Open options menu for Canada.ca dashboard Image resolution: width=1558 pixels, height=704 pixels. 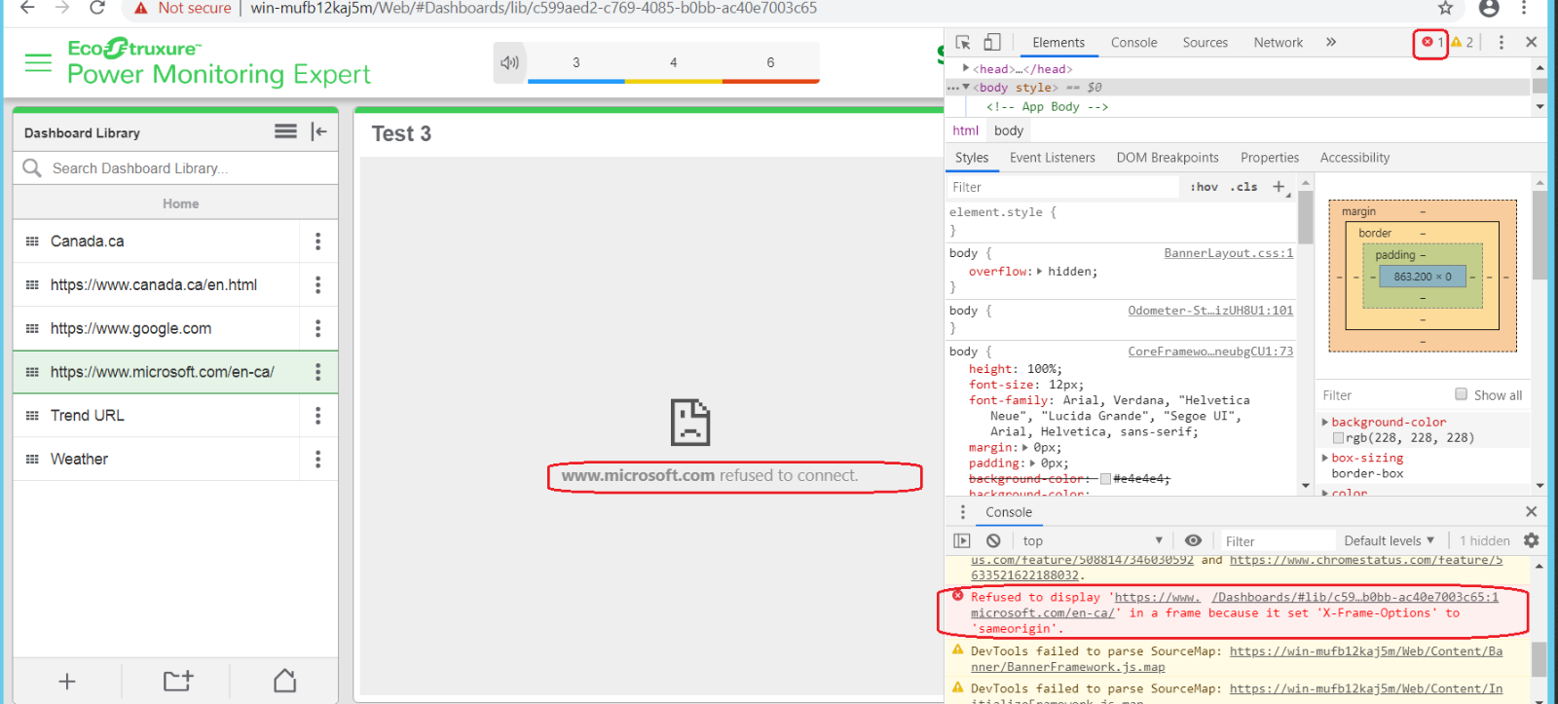[x=317, y=241]
